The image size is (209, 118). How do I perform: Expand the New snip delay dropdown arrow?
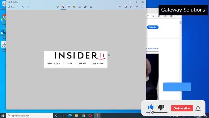[18, 7]
